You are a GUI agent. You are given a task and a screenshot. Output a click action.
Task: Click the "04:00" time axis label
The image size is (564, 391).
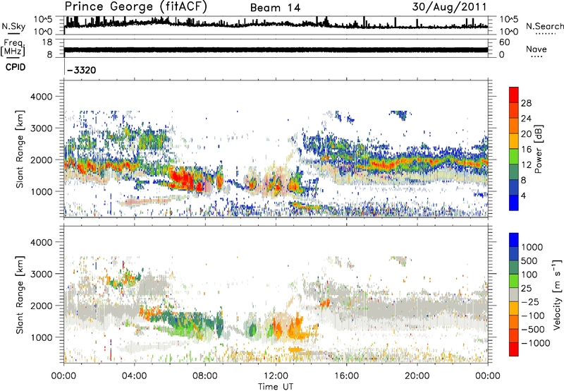pyautogui.click(x=134, y=376)
